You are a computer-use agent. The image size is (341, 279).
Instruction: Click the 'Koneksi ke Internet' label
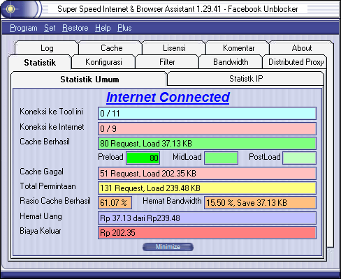point(52,127)
